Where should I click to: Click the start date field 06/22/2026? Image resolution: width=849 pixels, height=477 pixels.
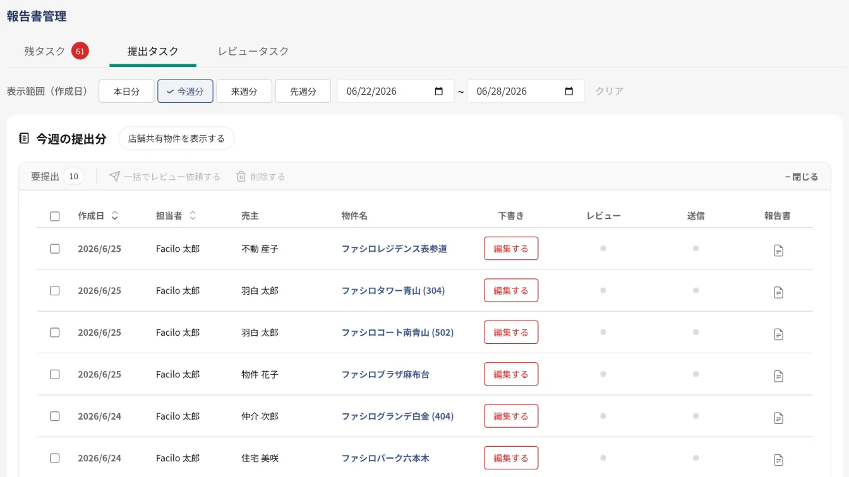pyautogui.click(x=395, y=91)
